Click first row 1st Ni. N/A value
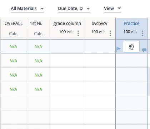 (38, 47)
